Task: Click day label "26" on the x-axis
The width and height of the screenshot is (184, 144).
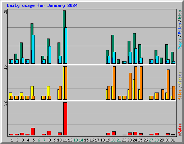Action: tap(146, 140)
